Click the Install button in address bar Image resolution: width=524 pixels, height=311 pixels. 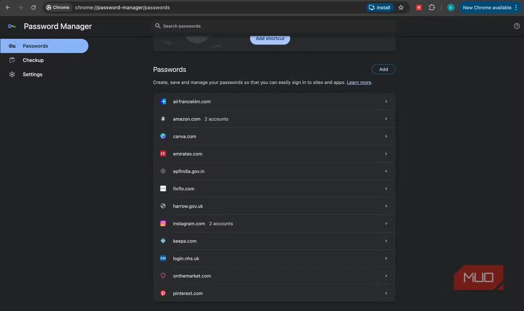[380, 8]
